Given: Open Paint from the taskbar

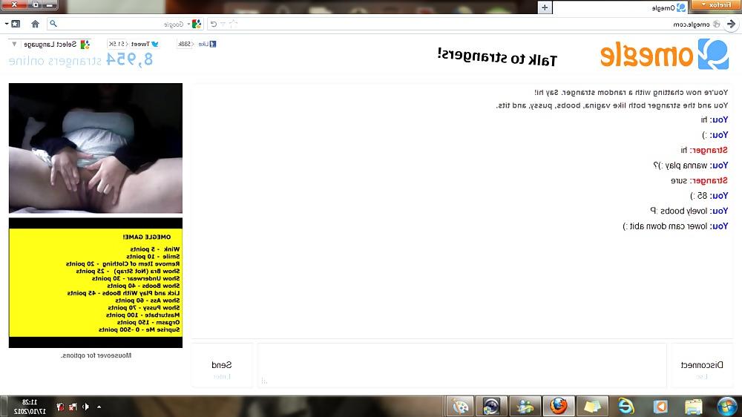Looking at the screenshot, I should pos(460,406).
